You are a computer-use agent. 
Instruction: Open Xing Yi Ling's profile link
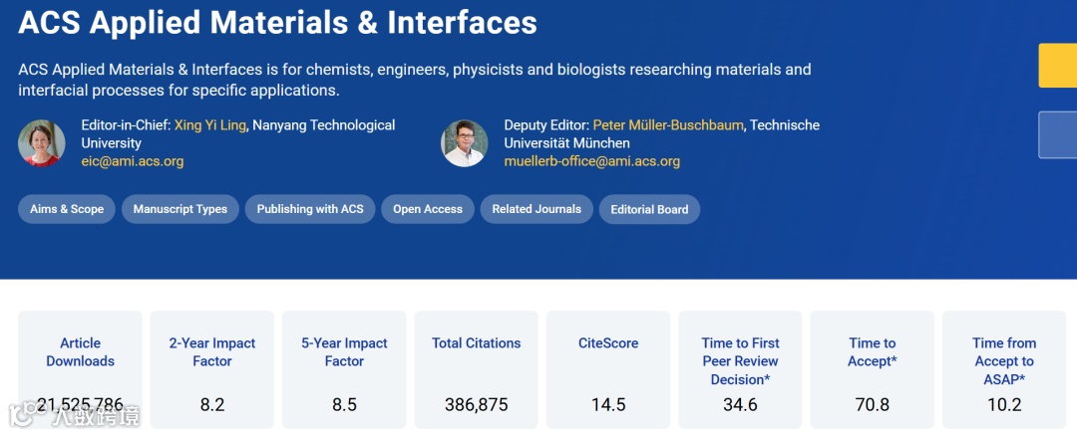pyautogui.click(x=210, y=124)
